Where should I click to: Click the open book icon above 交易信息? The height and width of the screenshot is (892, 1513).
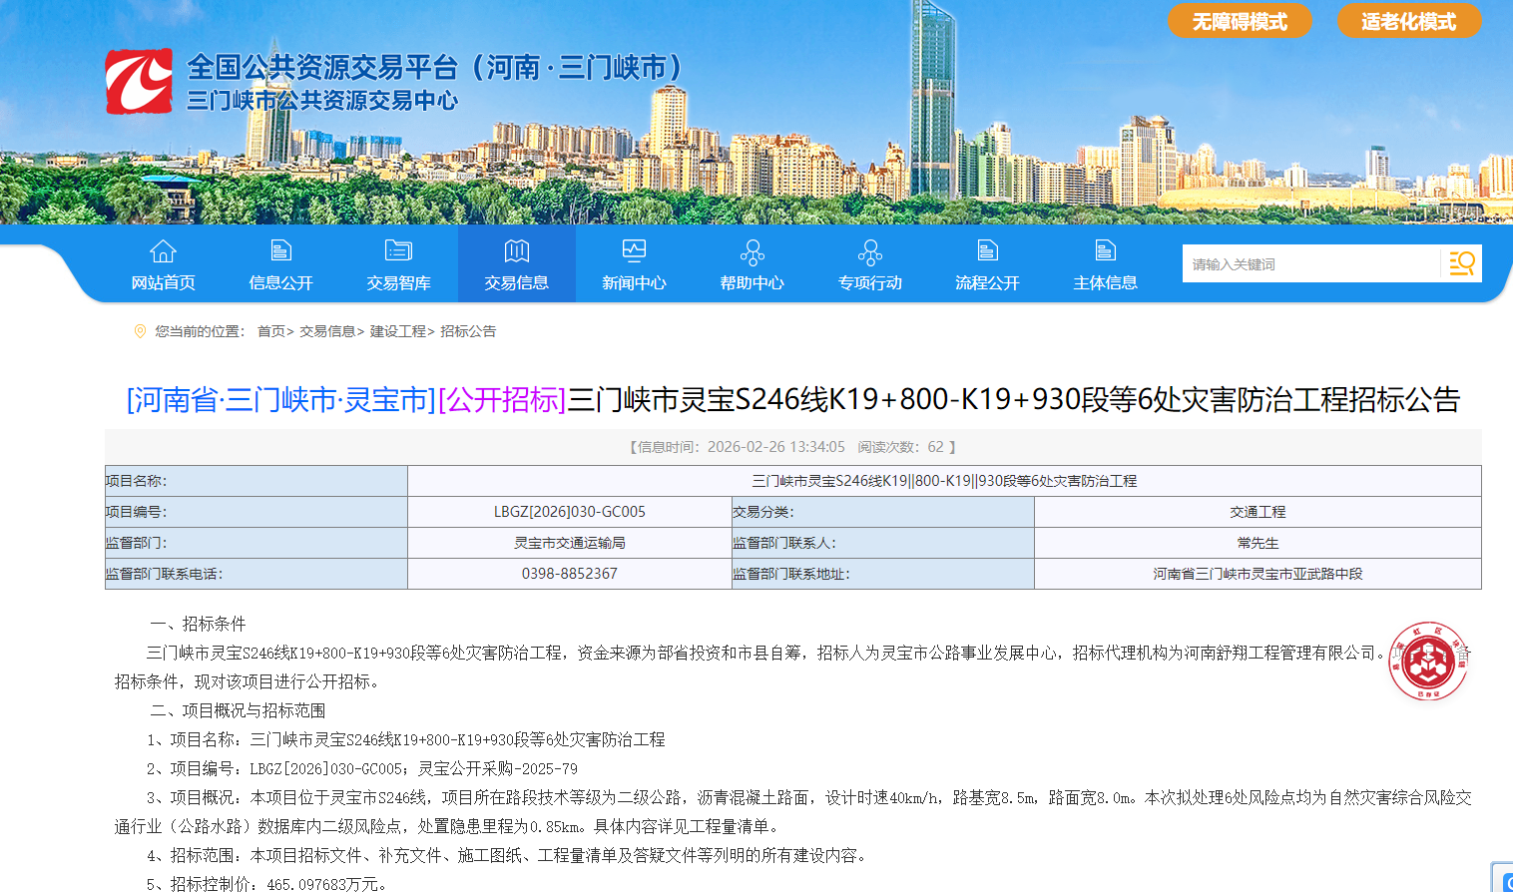[x=516, y=250]
